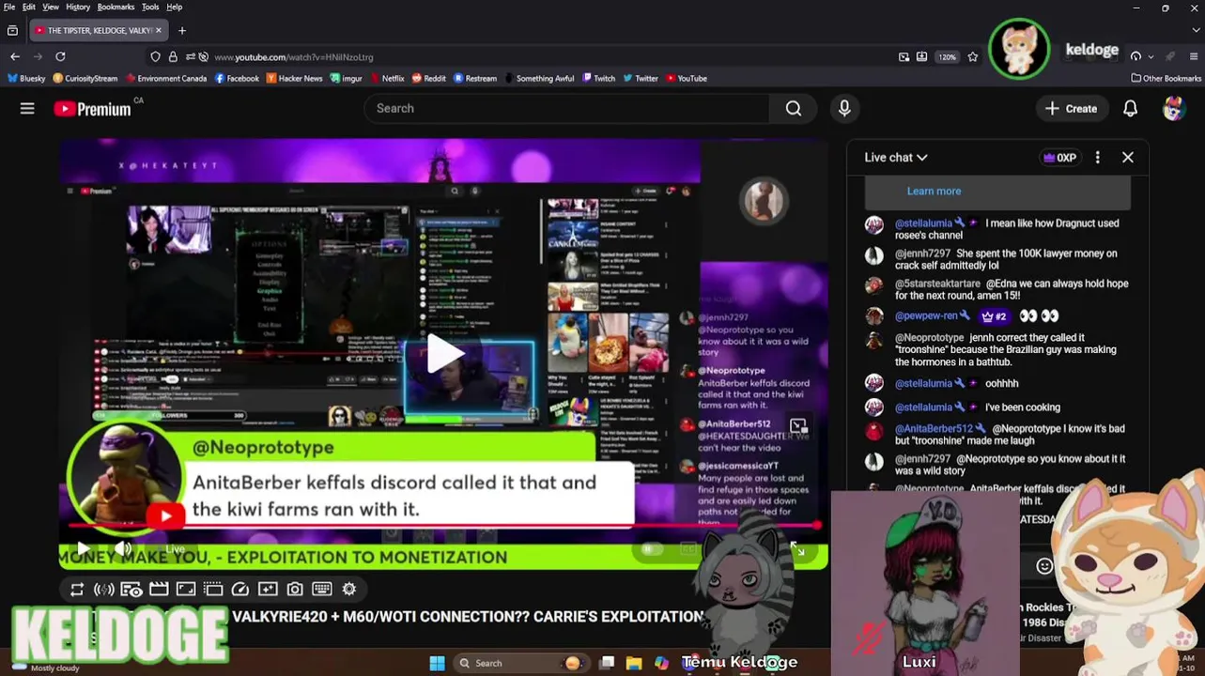The height and width of the screenshot is (676, 1205).
Task: Toggle the player autoplay switch
Action: (x=652, y=549)
